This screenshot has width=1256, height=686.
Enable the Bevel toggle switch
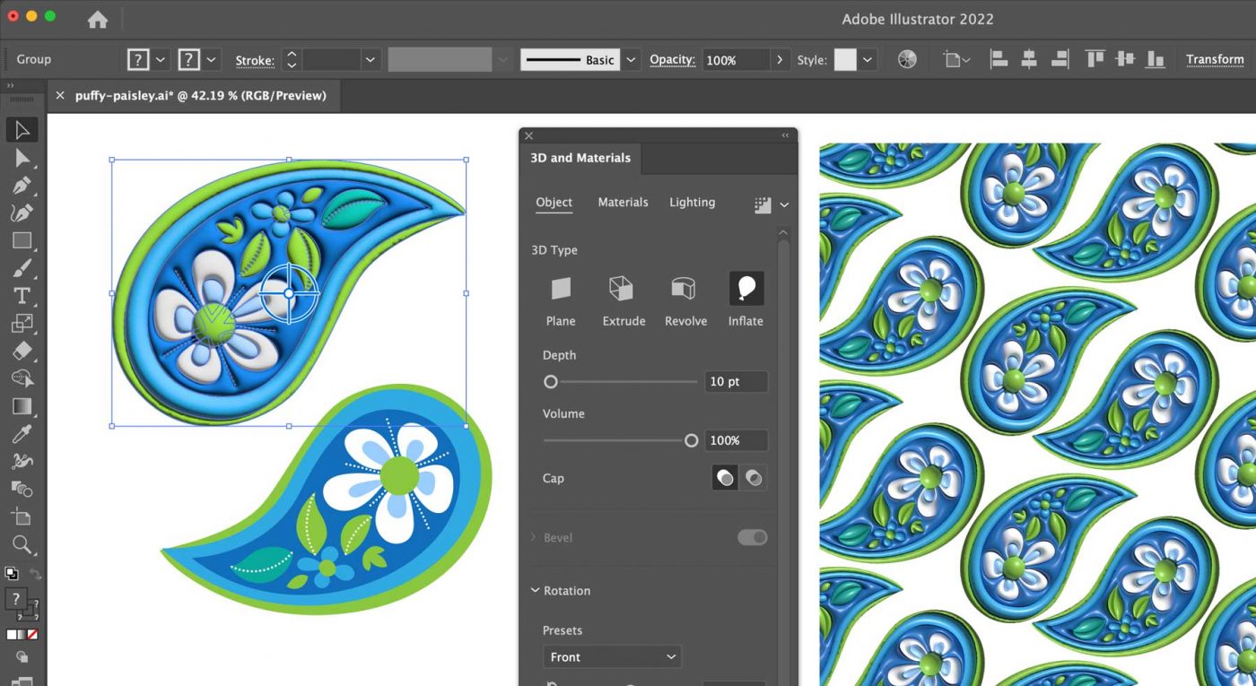tap(752, 537)
